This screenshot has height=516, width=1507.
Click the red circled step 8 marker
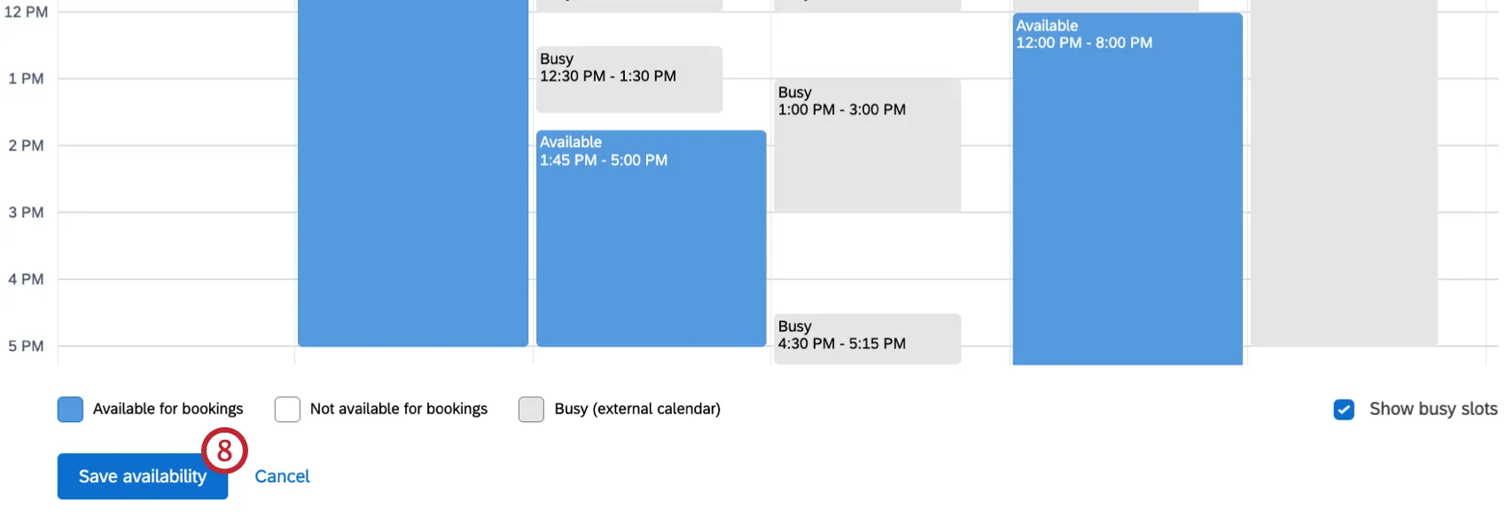click(224, 452)
